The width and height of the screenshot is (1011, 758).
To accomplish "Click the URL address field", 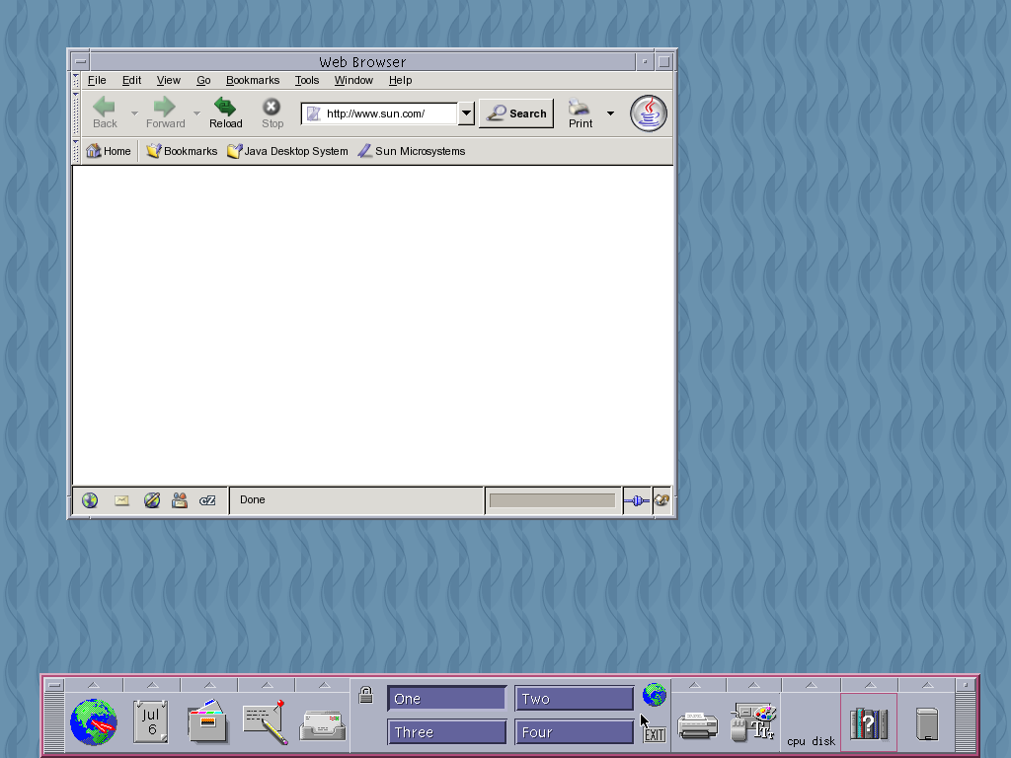I will pyautogui.click(x=379, y=114).
